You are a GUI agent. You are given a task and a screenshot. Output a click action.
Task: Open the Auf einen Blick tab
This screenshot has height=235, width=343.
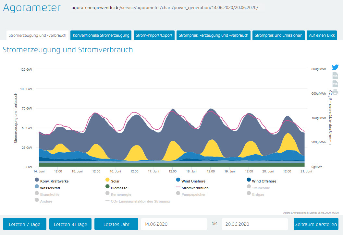(322, 35)
